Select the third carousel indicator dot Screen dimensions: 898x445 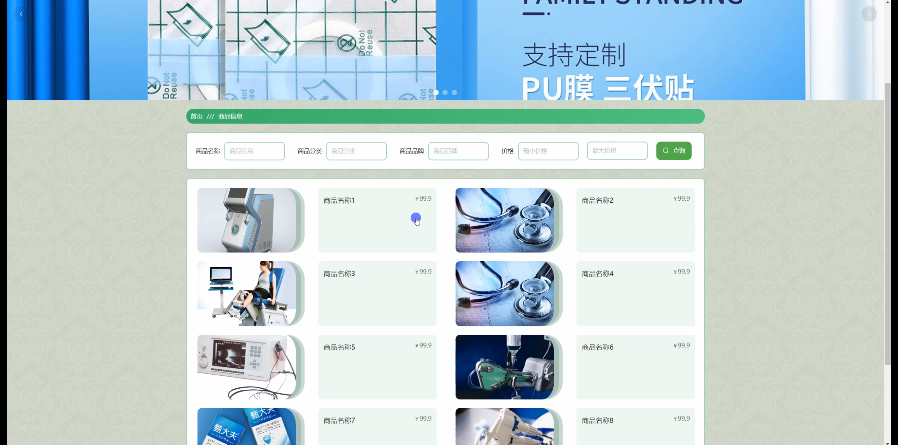[x=454, y=92]
